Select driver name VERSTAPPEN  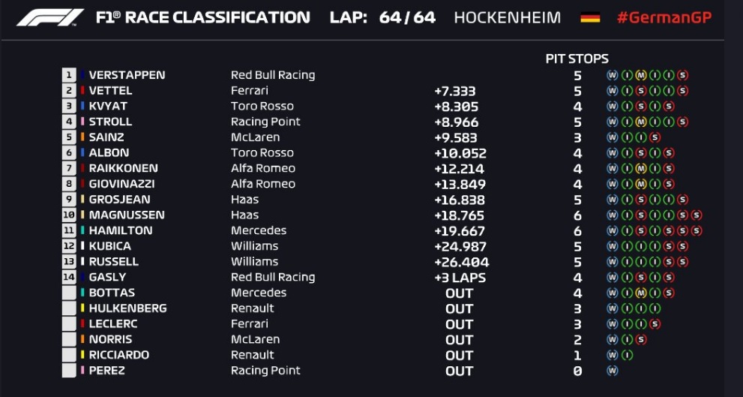click(127, 75)
